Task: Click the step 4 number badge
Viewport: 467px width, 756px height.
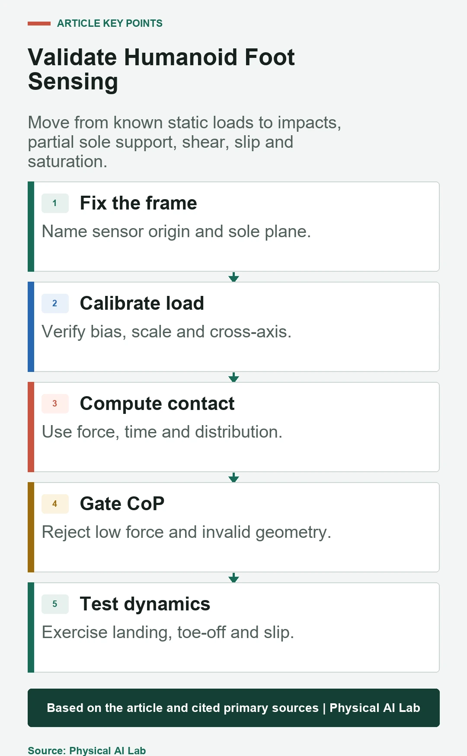Action: [55, 504]
